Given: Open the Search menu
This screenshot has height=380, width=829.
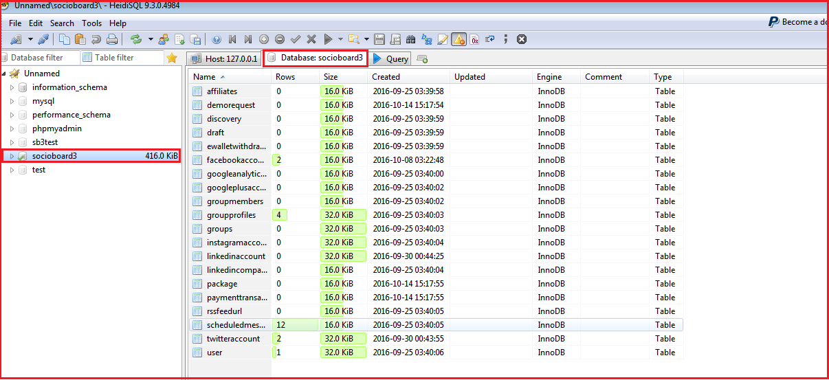Looking at the screenshot, I should click(62, 23).
